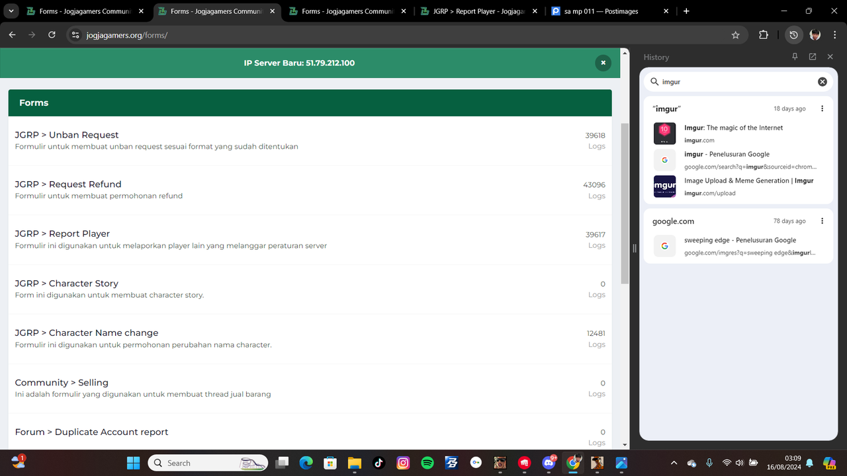The image size is (847, 476).
Task: Open the weather widget on the taskbar
Action: coord(18,463)
